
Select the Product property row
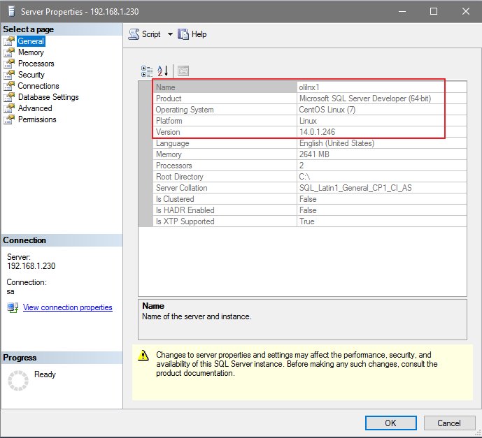click(x=309, y=98)
